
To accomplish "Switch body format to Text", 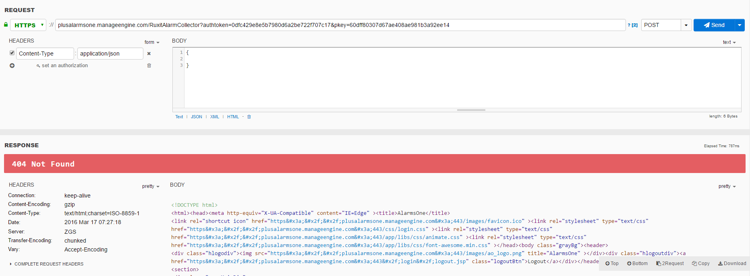I will pyautogui.click(x=179, y=117).
